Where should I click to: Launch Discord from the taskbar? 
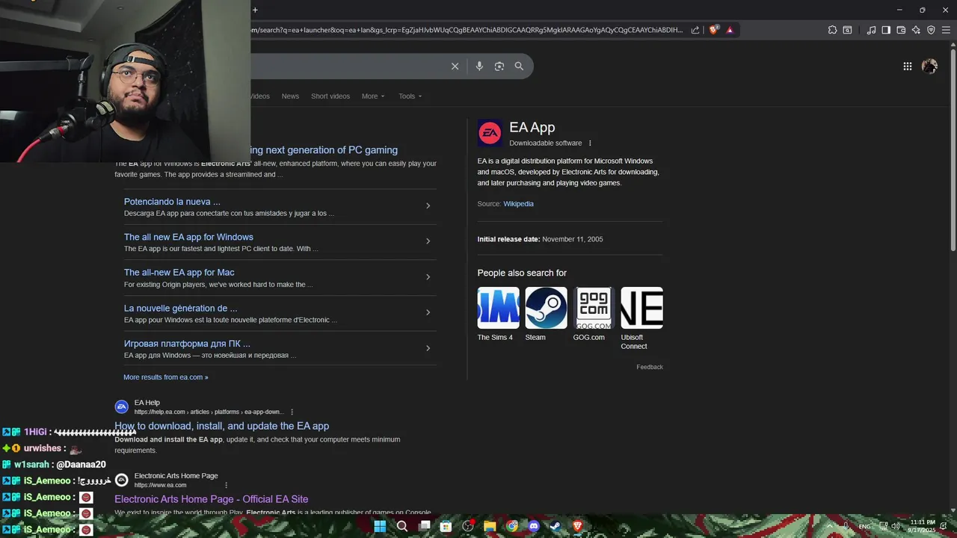pyautogui.click(x=534, y=526)
